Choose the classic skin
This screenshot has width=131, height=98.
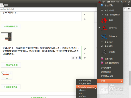[86, 90]
